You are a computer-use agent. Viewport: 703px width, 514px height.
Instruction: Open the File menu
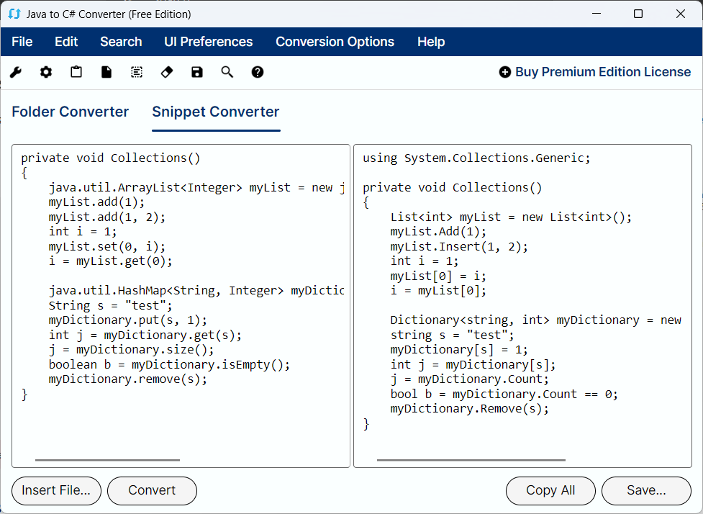pos(22,42)
